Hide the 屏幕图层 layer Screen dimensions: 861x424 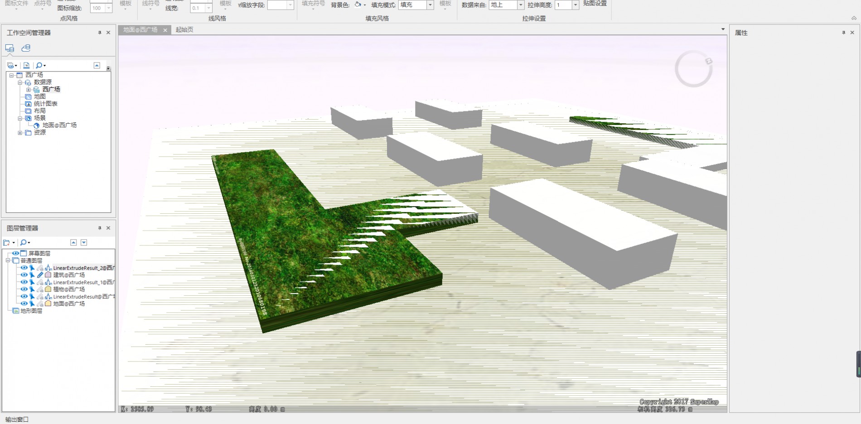[x=15, y=254]
